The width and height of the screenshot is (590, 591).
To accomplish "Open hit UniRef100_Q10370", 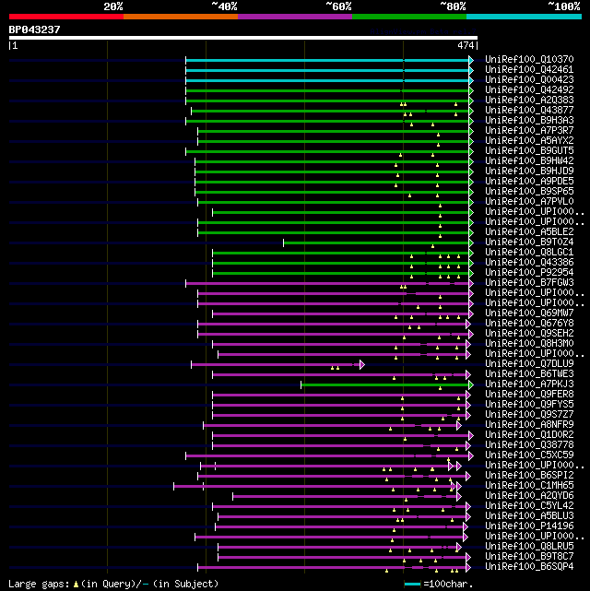I will 529,60.
